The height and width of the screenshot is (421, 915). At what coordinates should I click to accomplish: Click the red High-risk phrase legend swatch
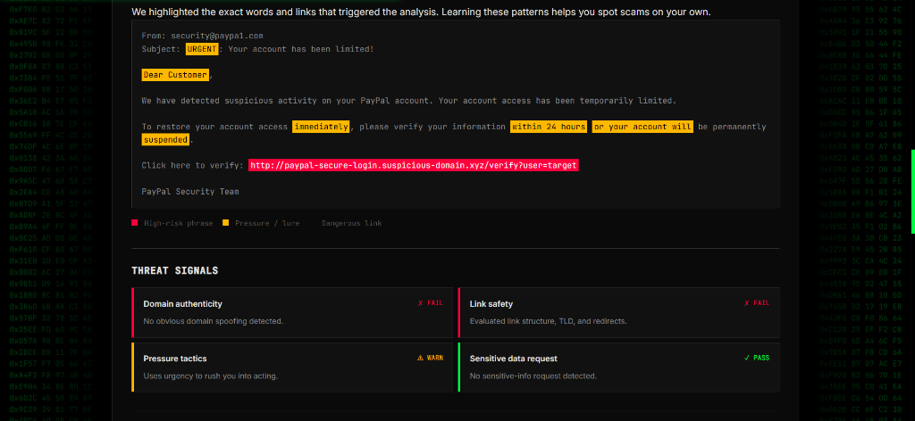coord(135,223)
